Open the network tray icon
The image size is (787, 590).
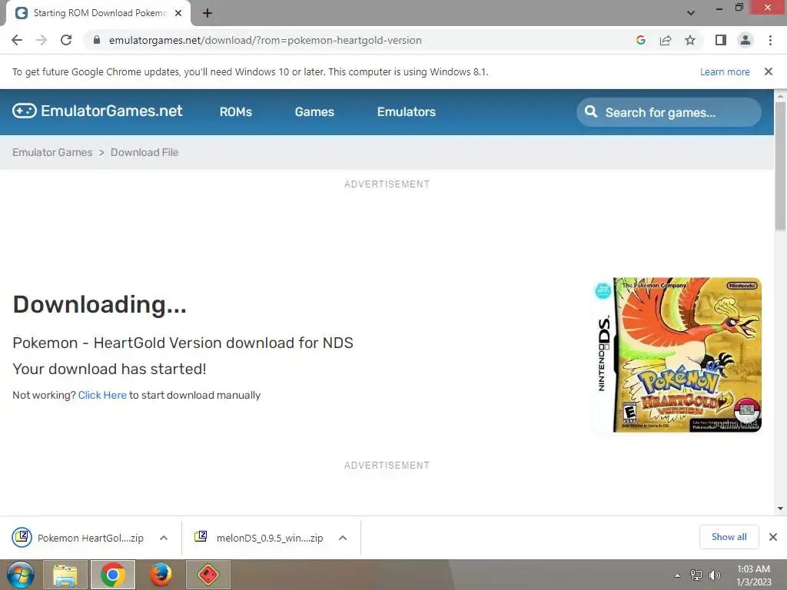696,575
